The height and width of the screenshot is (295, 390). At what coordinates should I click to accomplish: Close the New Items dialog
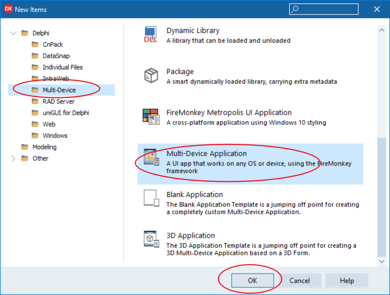377,9
